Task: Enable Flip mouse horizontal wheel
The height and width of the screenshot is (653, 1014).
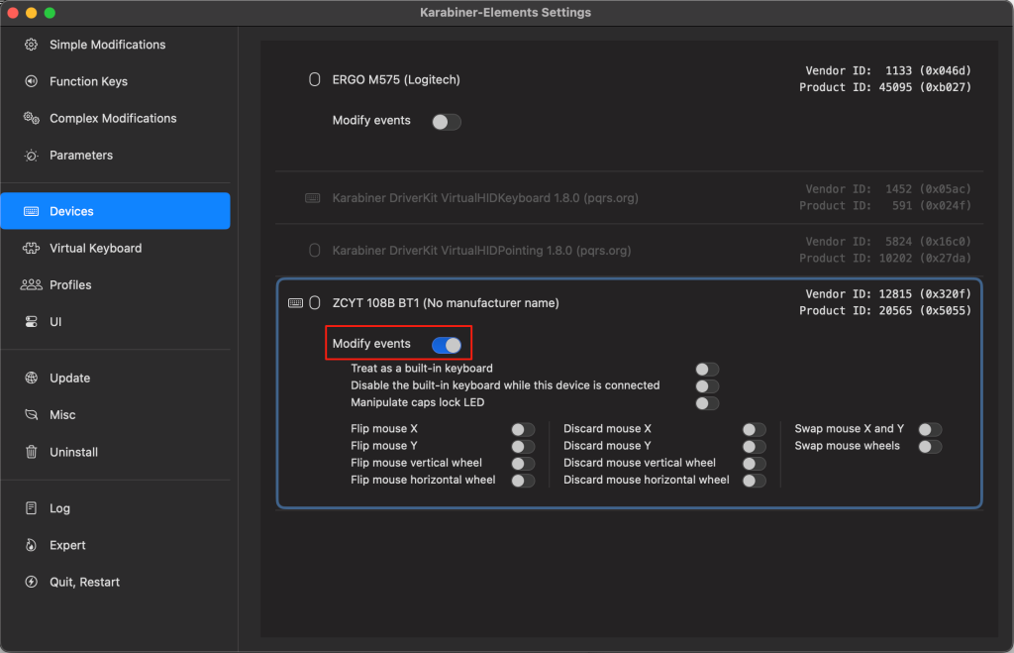Action: click(523, 481)
